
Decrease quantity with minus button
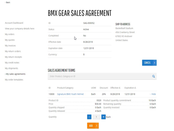(89, 117)
